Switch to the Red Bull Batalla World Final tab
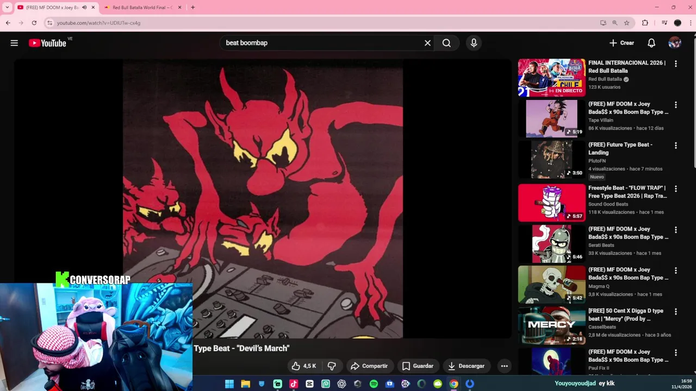This screenshot has width=696, height=391. coord(142,8)
